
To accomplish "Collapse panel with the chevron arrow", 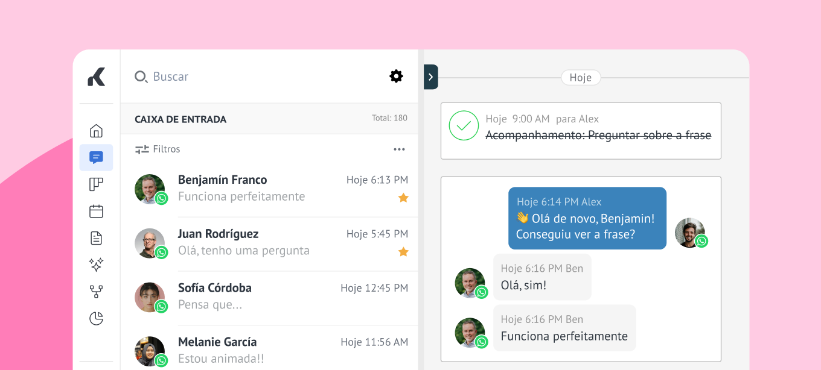I will (430, 77).
